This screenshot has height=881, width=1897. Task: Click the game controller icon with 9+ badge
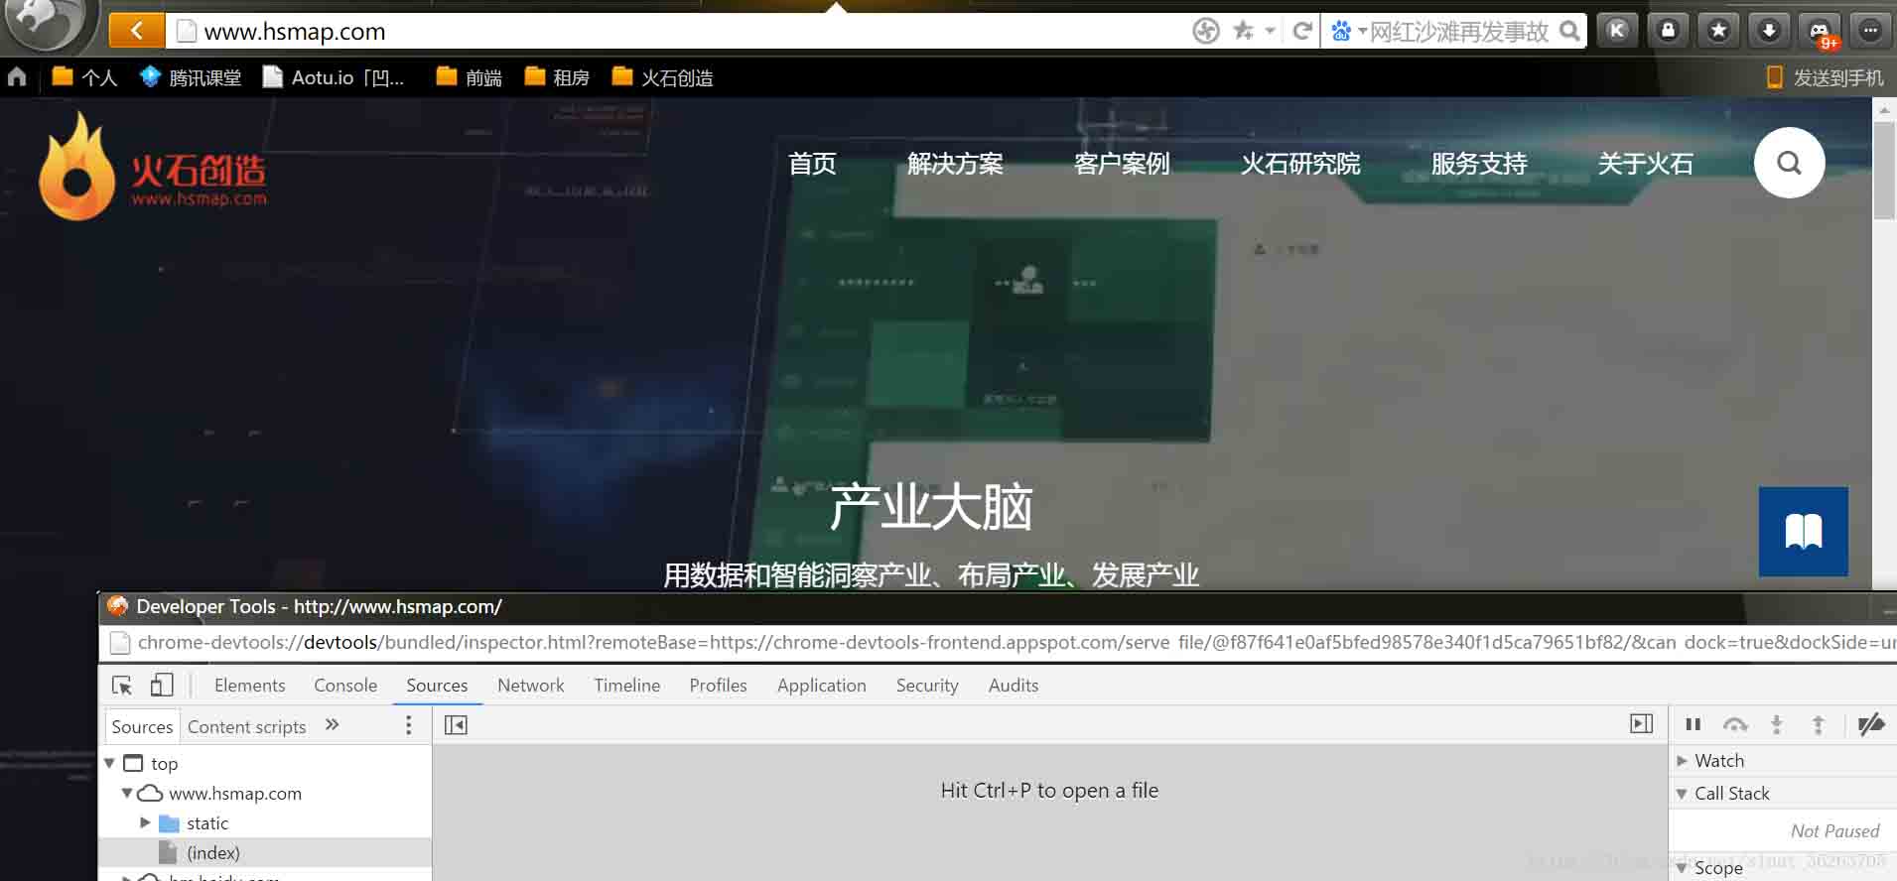point(1821,33)
